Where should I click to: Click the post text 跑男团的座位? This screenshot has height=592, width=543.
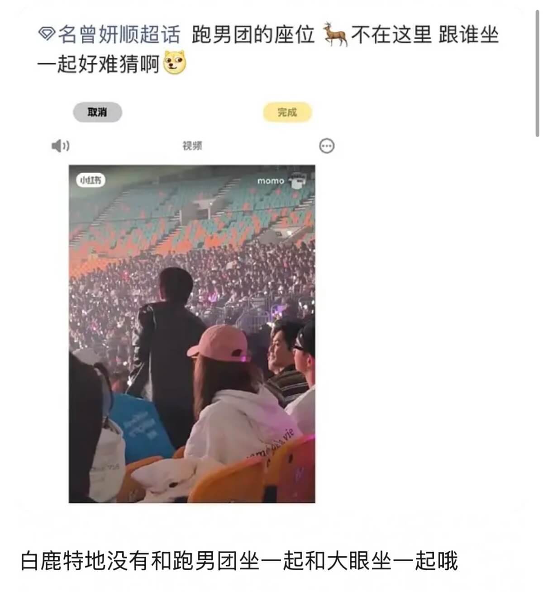pos(253,35)
